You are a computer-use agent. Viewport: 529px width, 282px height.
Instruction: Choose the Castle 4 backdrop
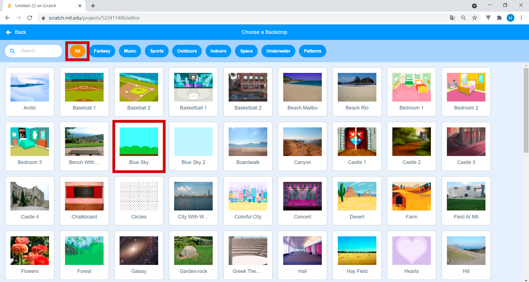[x=30, y=201]
